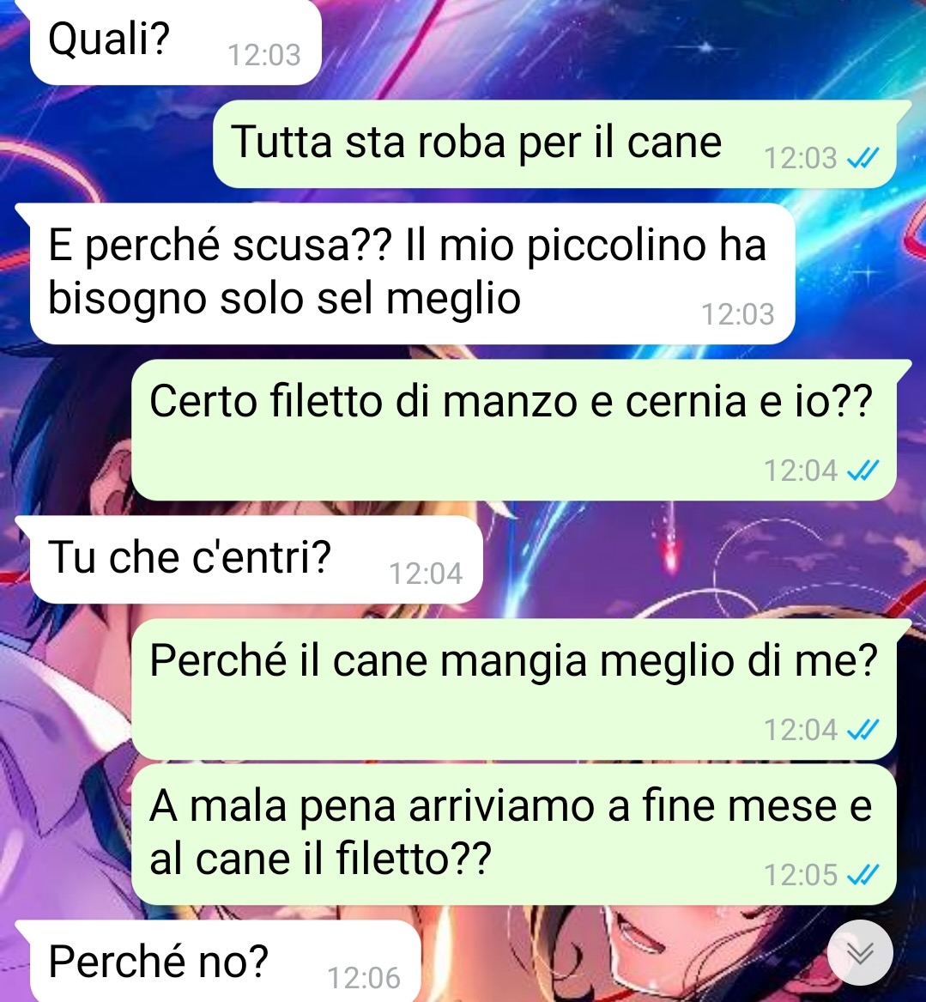Viewport: 926px width, 1002px height.
Task: Tap read ticks on 'Perché il cane mangia' message
Action: (x=862, y=729)
